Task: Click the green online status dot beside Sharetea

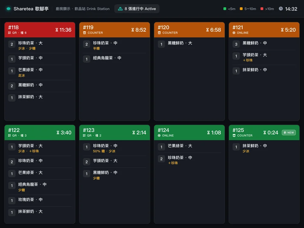Action: [x=9, y=9]
